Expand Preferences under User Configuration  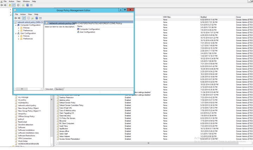(19, 39)
